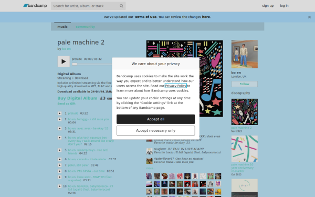This screenshot has height=197, width=315.
Task: Open snugbrrr's fan avatar
Action: coord(149,151)
